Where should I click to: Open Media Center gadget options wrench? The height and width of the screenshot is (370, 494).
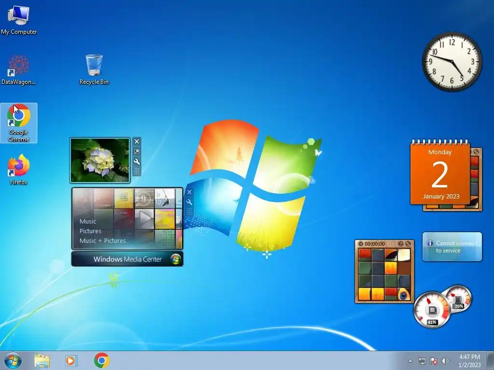tap(189, 202)
